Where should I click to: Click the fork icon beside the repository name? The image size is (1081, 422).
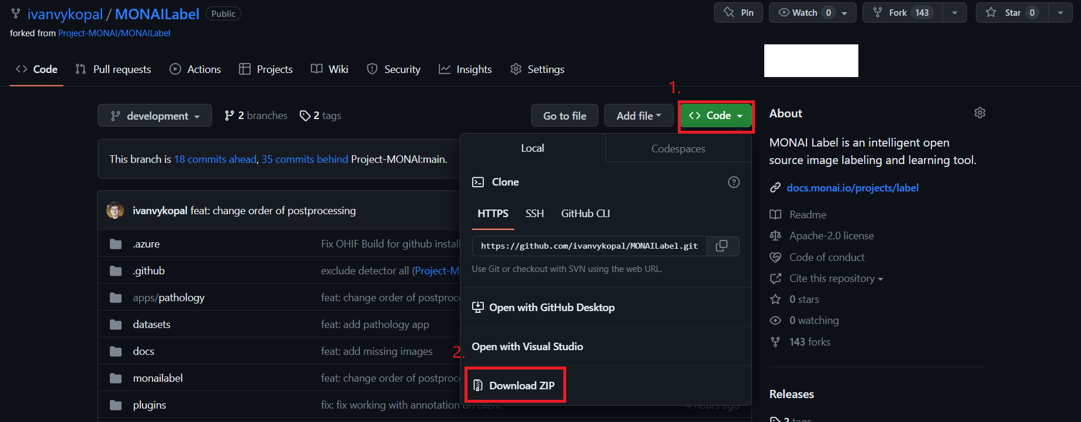[x=16, y=13]
